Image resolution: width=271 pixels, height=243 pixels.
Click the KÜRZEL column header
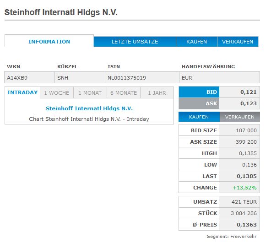pyautogui.click(x=67, y=66)
